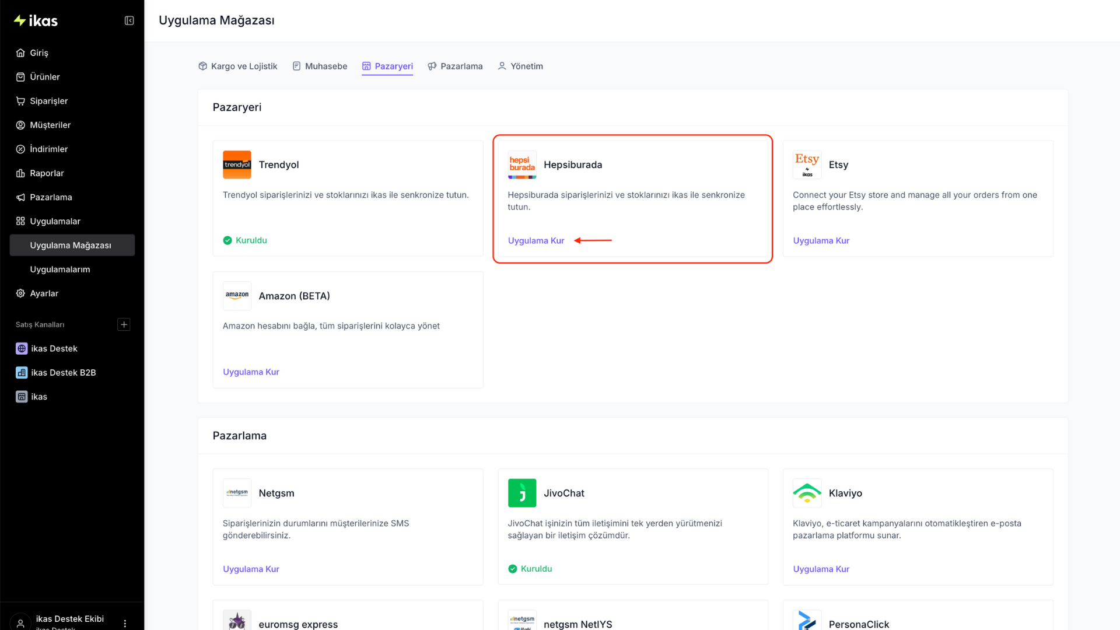Click the ikas store channel icon
This screenshot has width=1120, height=630.
[x=22, y=397]
